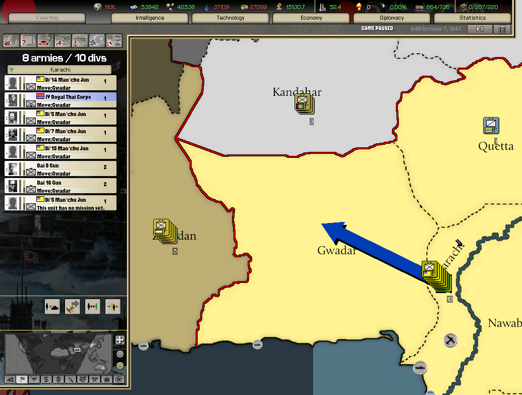This screenshot has height=395, width=522.
Task: Zoom out with the minus button
Action: click(x=120, y=365)
